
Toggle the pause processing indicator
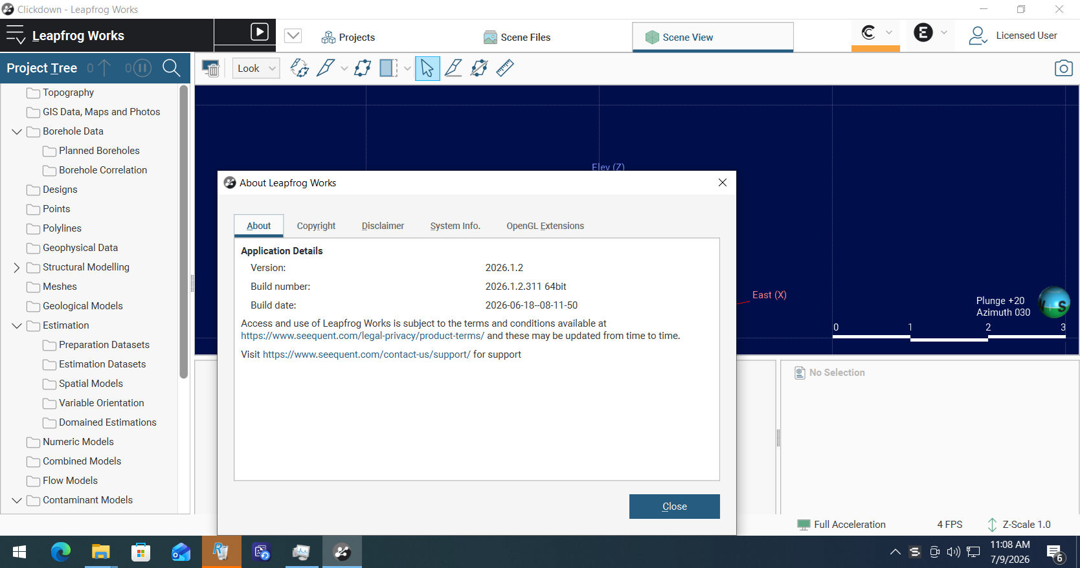pos(138,68)
